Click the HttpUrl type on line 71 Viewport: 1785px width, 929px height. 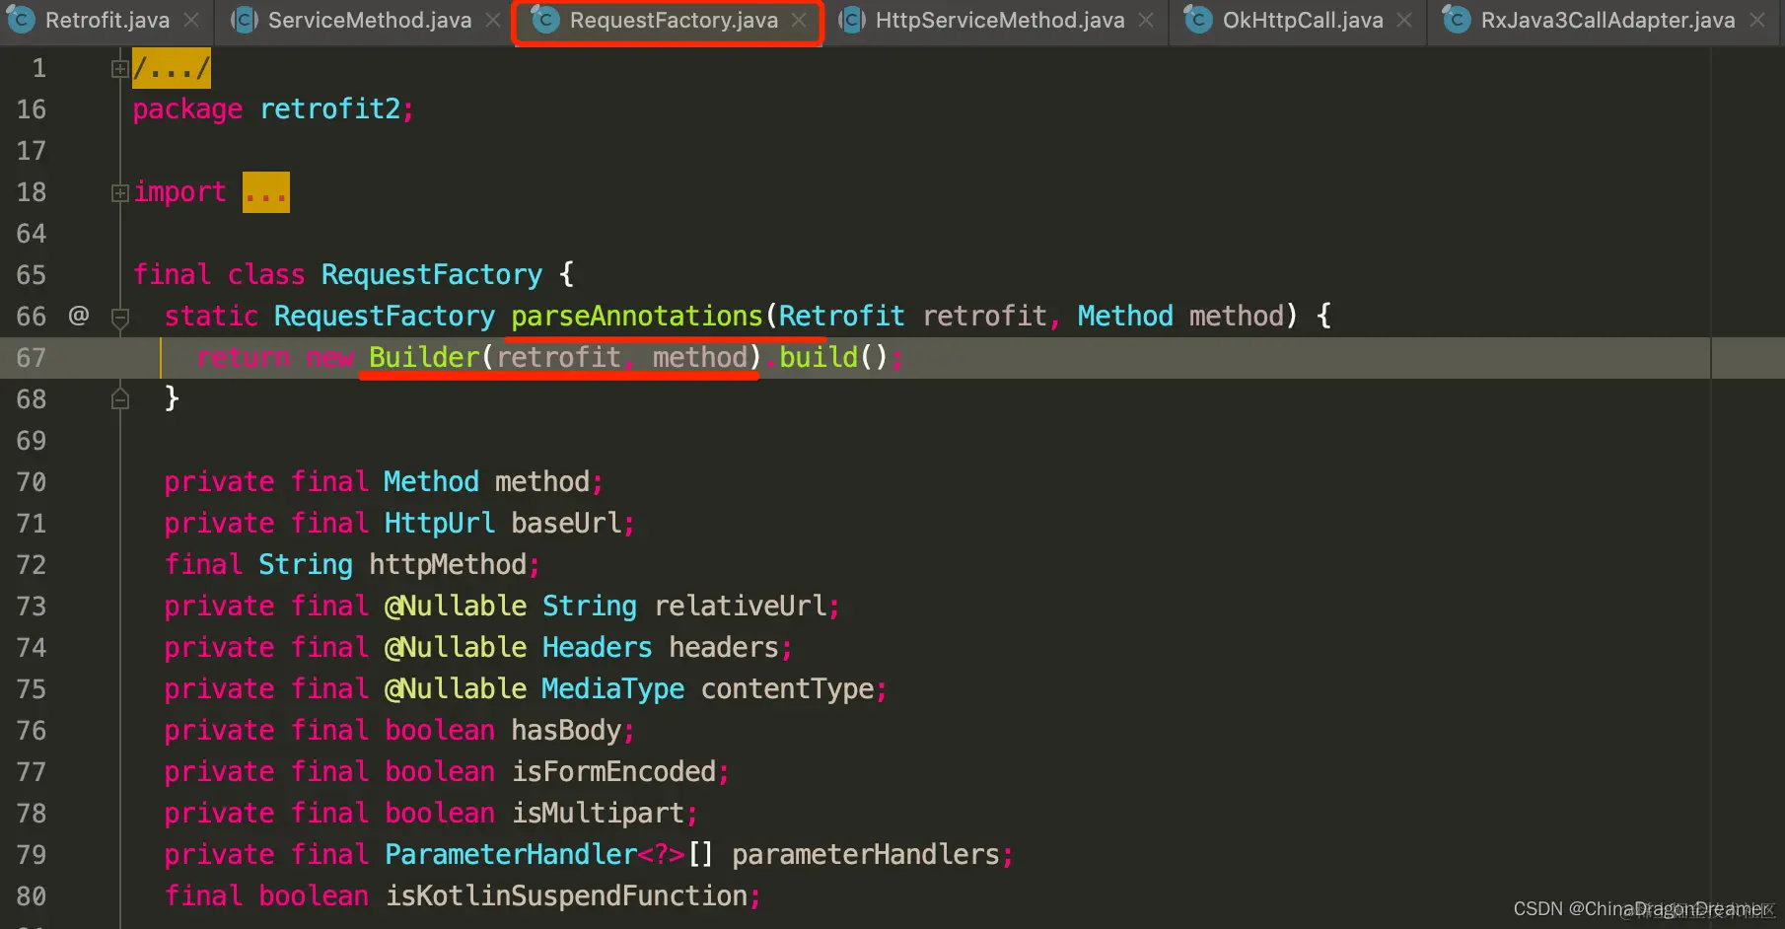coord(439,523)
